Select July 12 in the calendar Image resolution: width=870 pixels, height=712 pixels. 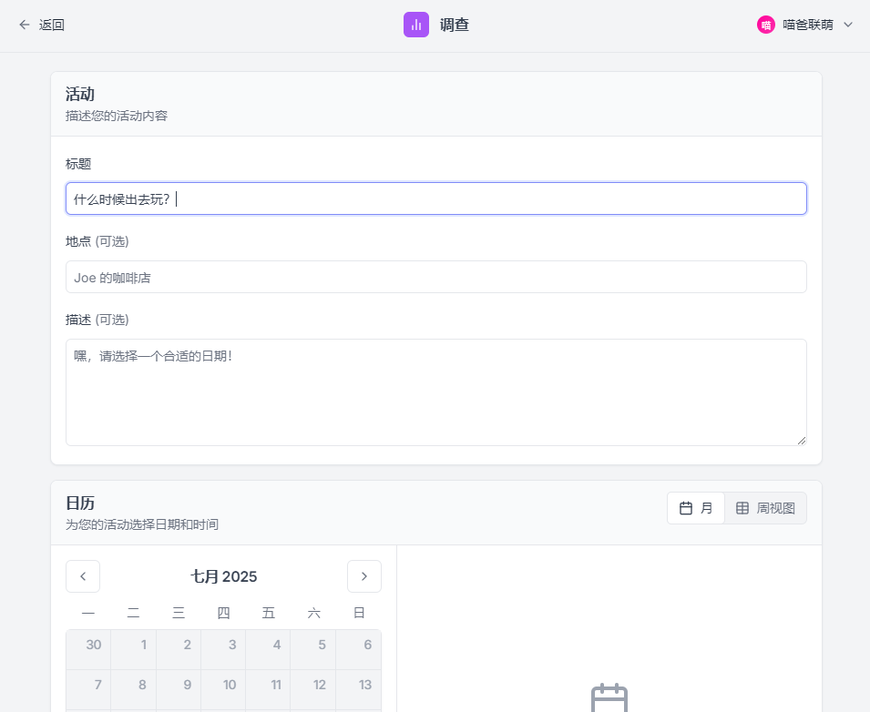tap(313, 689)
